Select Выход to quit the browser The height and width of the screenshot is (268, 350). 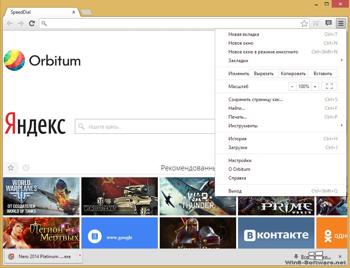280,191
